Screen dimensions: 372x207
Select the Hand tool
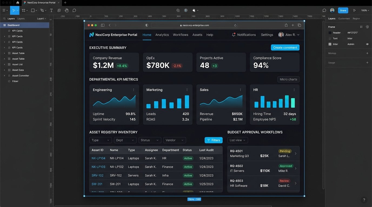point(67,10)
